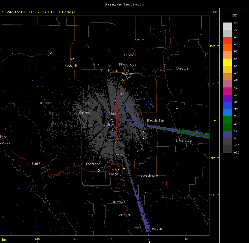The image size is (249, 243).
Task: Click the 57 value in the dBZ legend
Action: click(x=236, y=51)
